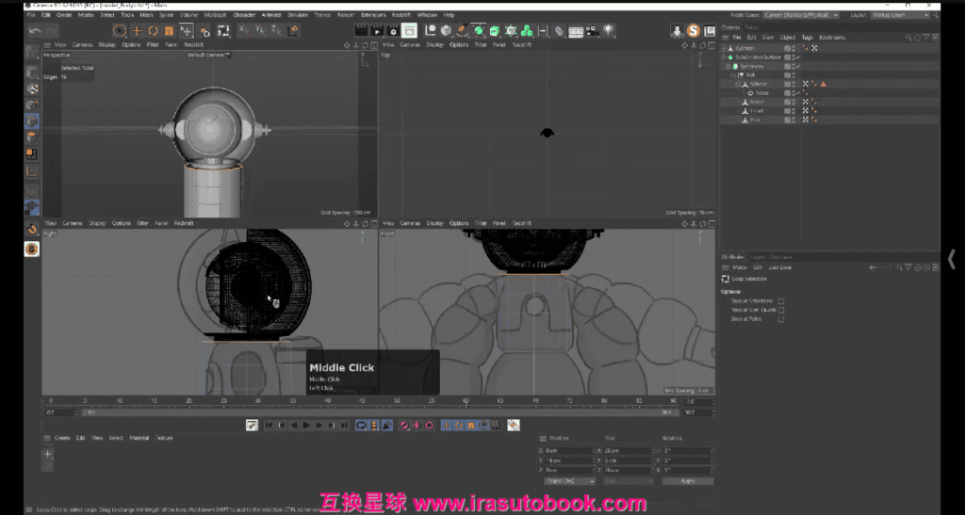Open Create menu in Material manager
The image size is (965, 515).
coord(62,438)
